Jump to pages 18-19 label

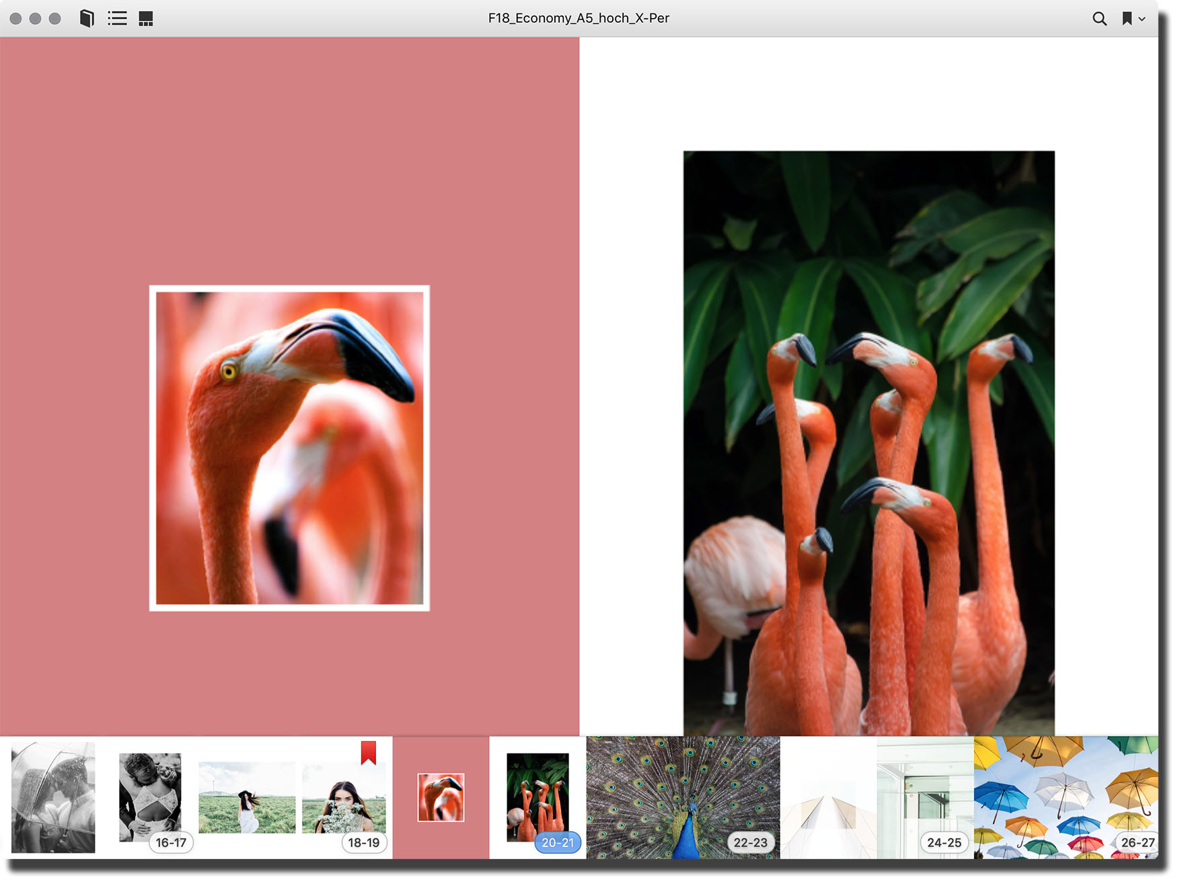click(x=363, y=842)
